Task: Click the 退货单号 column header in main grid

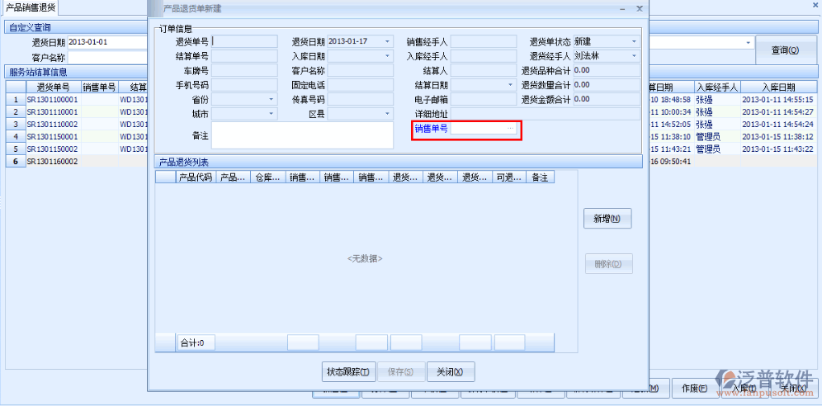Action: 54,87
